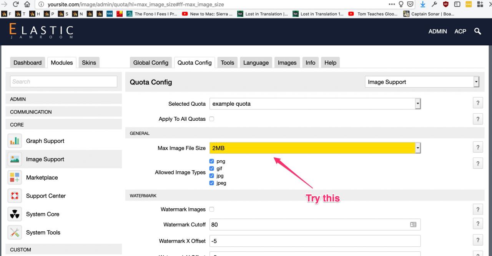Click the Graph Support bar chart icon
The image size is (492, 256).
point(15,141)
